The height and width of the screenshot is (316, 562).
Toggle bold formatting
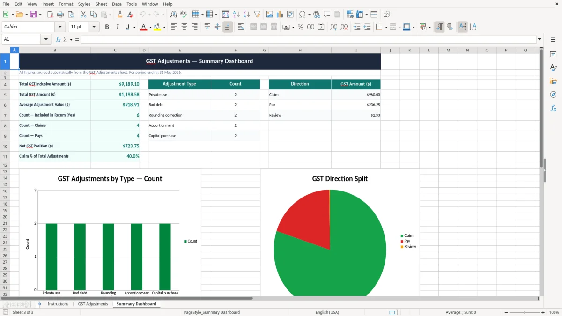click(107, 27)
